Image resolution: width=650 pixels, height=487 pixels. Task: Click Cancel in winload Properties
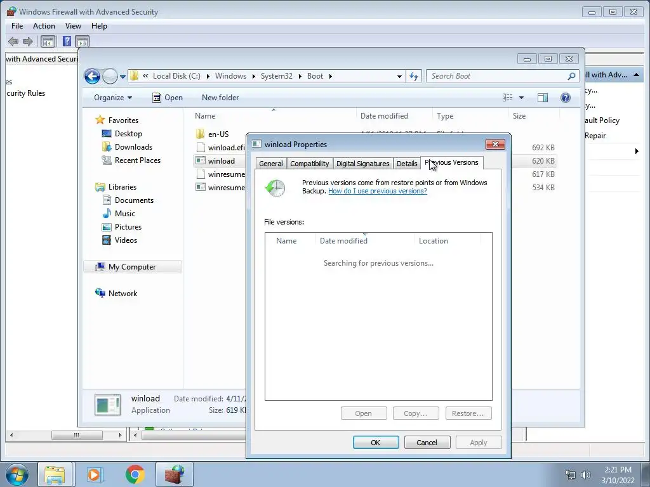(x=427, y=443)
